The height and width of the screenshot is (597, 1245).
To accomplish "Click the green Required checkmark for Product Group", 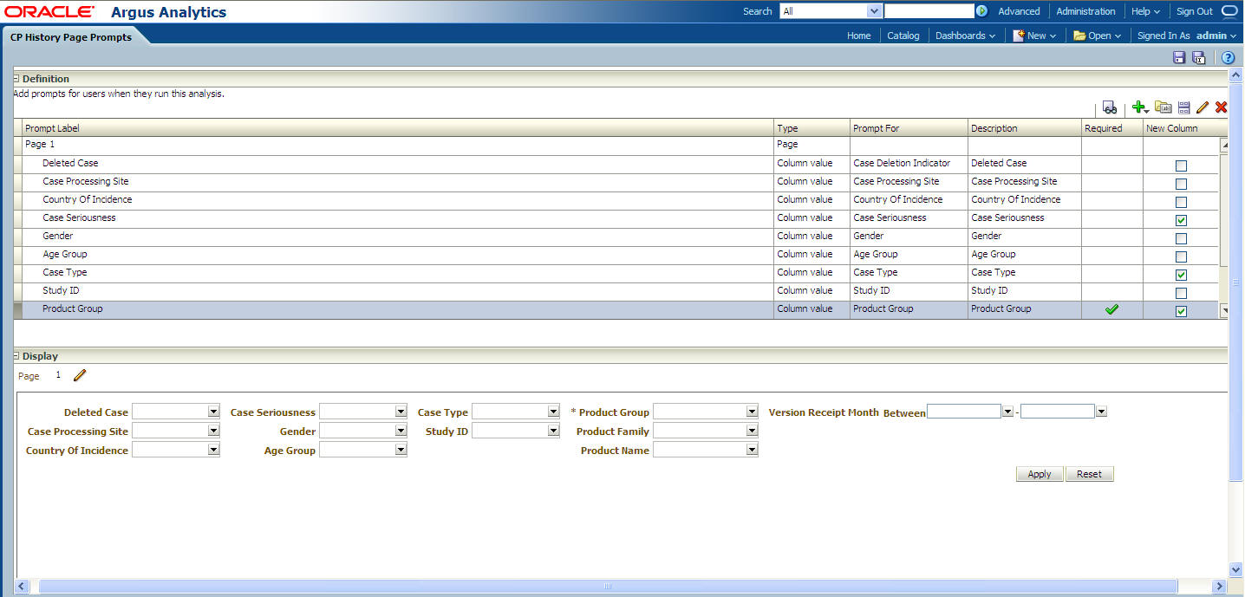I will pos(1111,309).
